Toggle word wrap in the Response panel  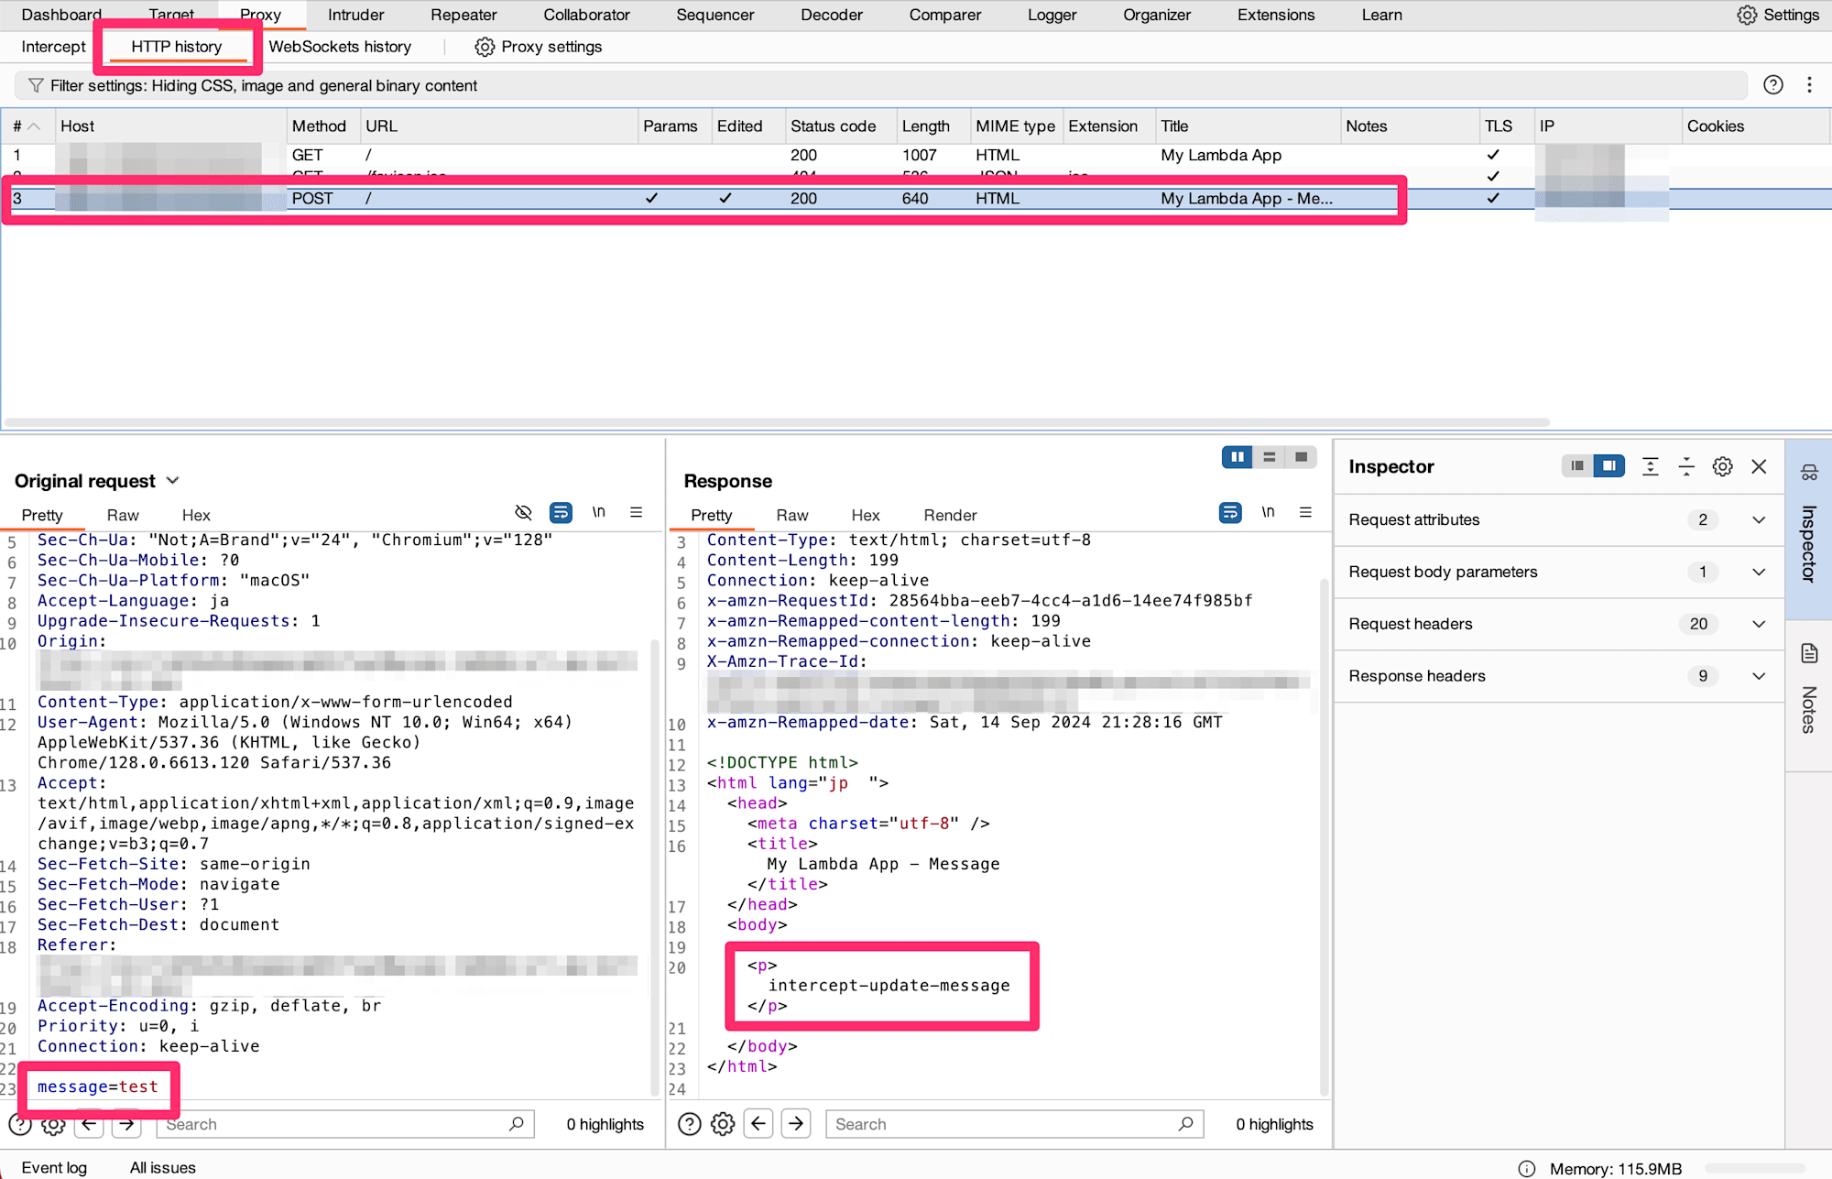1230,513
